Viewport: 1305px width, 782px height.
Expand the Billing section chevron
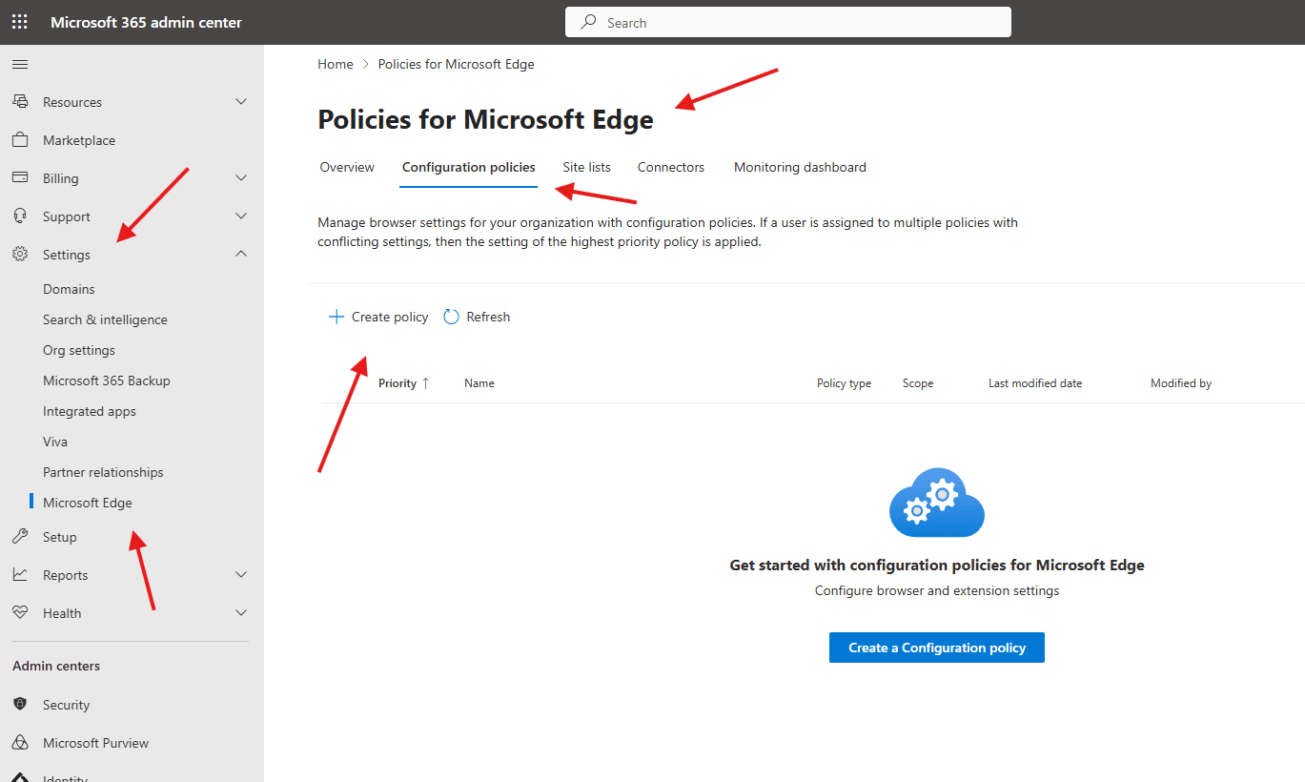[241, 177]
